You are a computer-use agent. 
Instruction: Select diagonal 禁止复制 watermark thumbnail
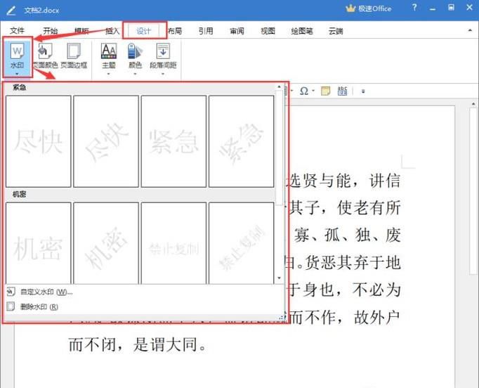click(242, 243)
